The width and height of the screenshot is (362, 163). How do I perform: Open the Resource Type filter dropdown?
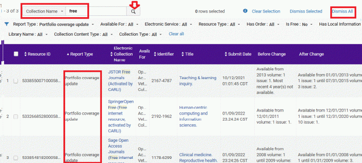(219, 24)
